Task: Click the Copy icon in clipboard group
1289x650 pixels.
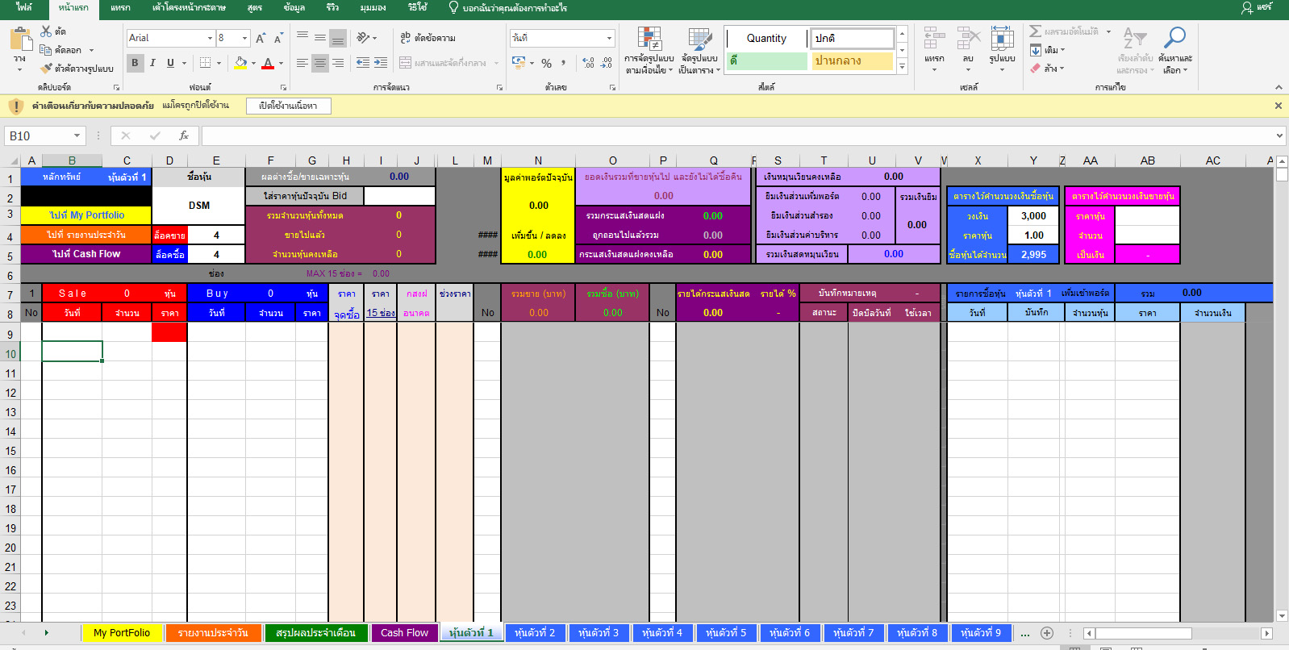Action: click(46, 50)
